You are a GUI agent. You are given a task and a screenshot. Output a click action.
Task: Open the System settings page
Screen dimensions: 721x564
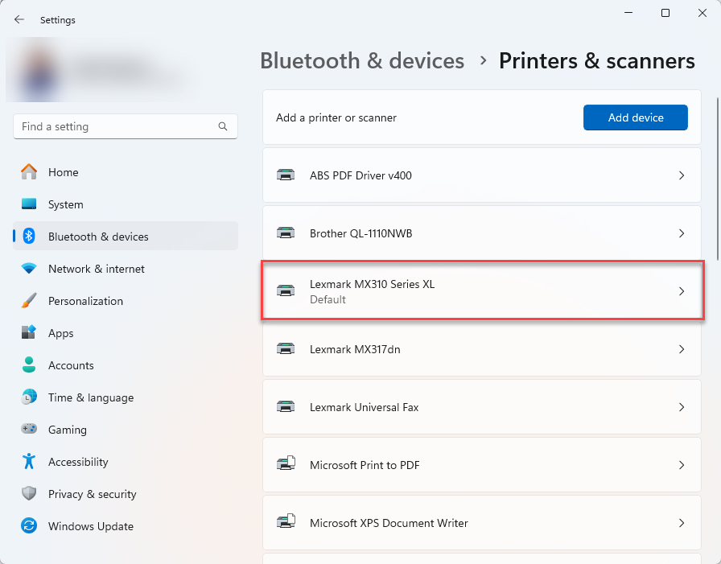click(65, 204)
